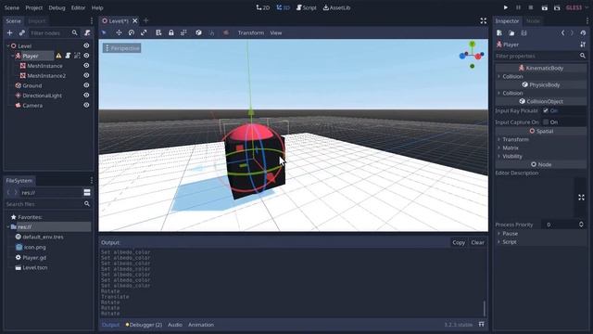Load an existing resource in Inspector
This screenshot has height=334, width=593.
click(x=511, y=33)
